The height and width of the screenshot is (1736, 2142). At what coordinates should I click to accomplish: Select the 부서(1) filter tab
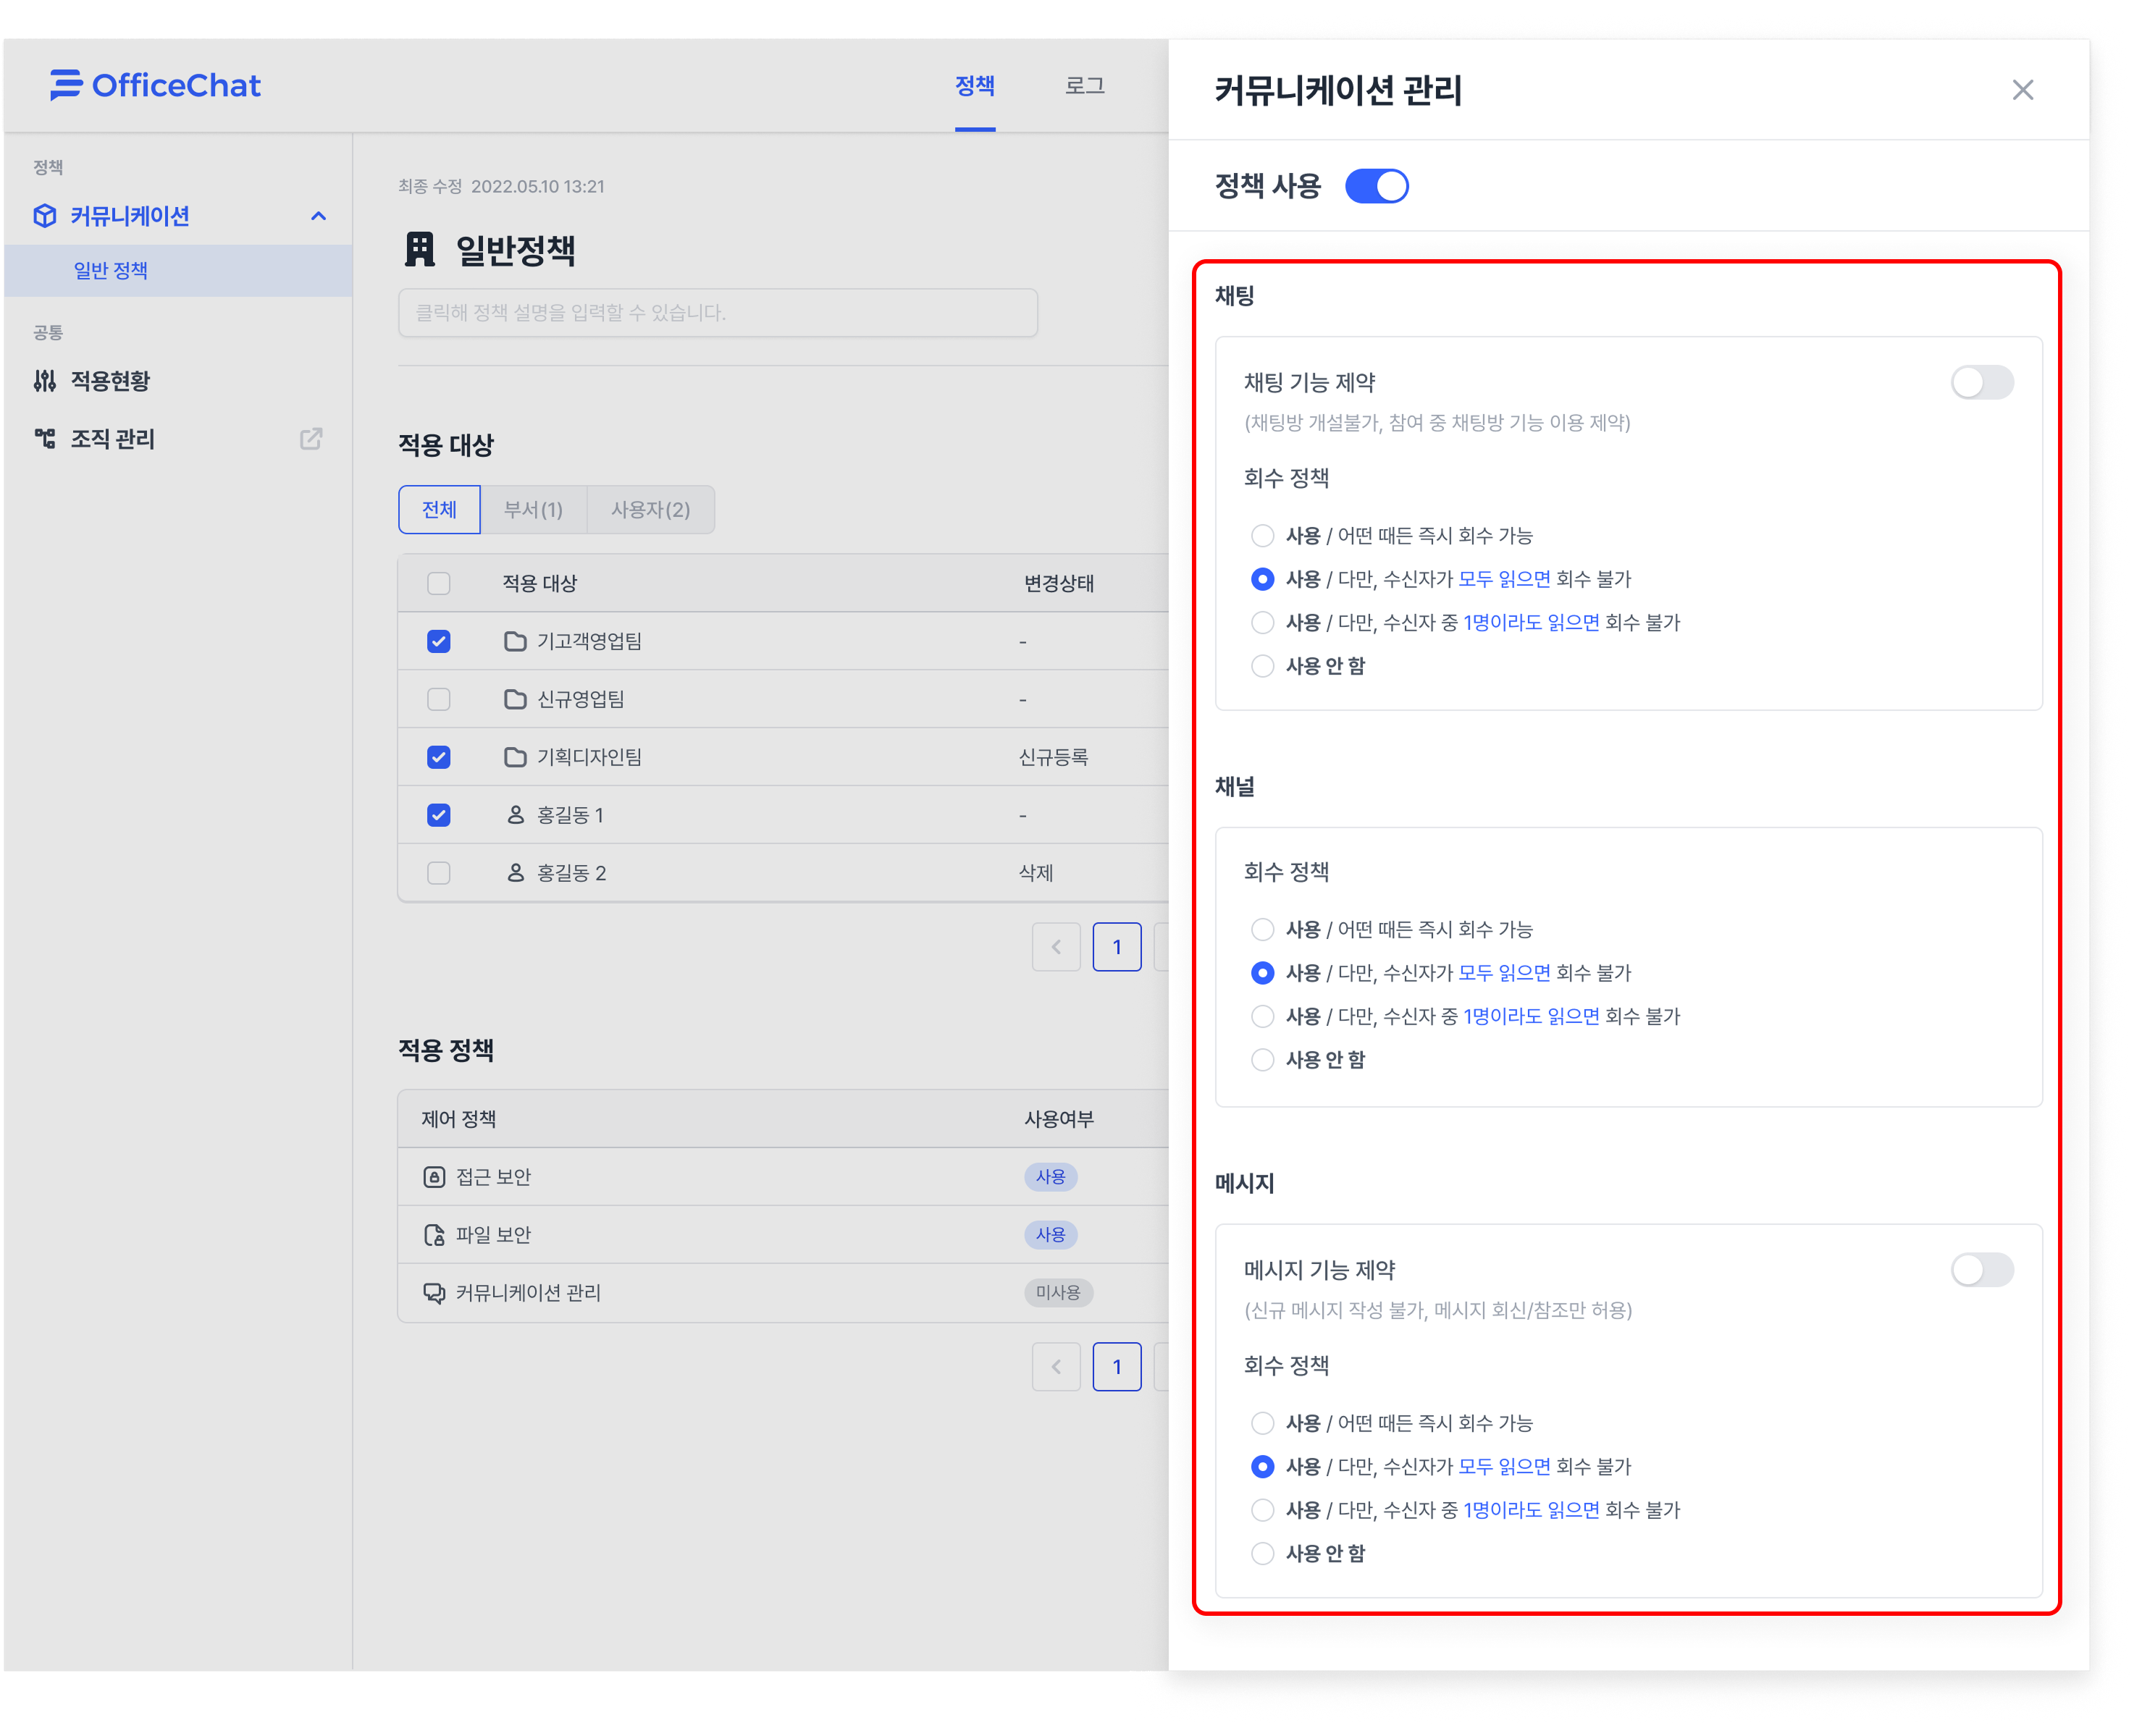click(533, 510)
